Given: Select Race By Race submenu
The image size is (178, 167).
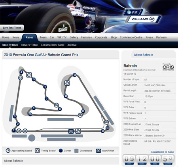Looking at the screenshot, I should (x=10, y=45).
